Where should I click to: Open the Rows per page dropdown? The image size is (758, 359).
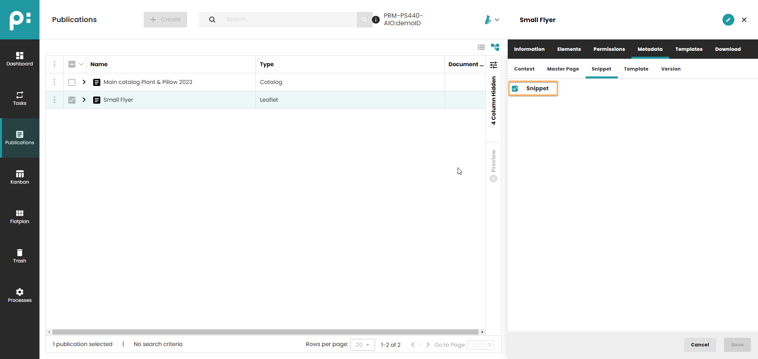pos(362,345)
